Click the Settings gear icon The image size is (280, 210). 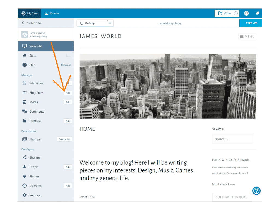pos(24,195)
